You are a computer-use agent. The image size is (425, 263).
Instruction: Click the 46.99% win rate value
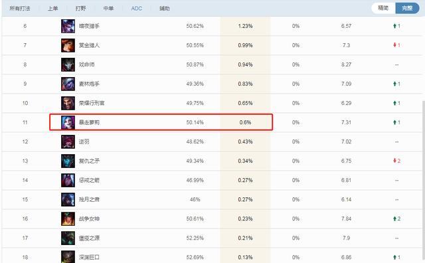point(195,180)
